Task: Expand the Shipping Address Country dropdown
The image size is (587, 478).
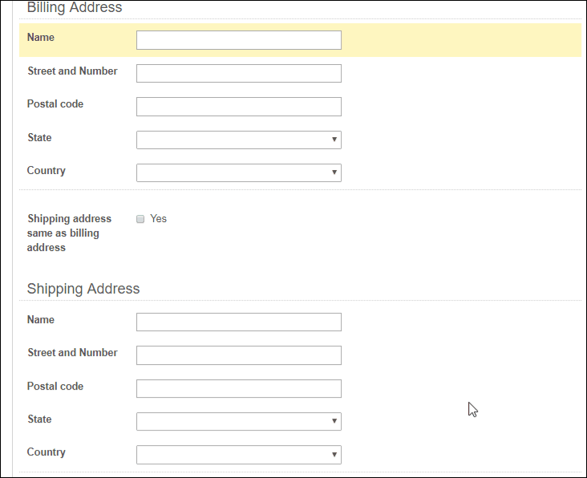Action: coord(238,455)
